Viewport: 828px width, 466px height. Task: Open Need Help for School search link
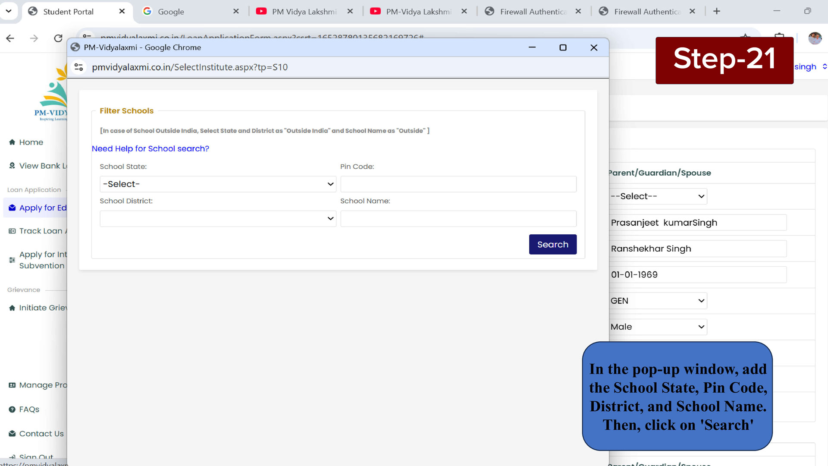[150, 148]
